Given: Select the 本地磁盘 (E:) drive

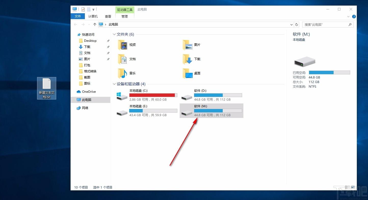Looking at the screenshot, I should click(x=147, y=111).
